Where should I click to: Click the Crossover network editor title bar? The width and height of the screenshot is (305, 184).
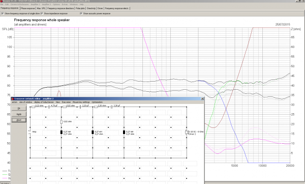click(108, 99)
